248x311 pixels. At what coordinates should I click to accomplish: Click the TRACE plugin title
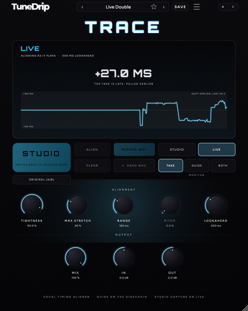pyautogui.click(x=122, y=27)
